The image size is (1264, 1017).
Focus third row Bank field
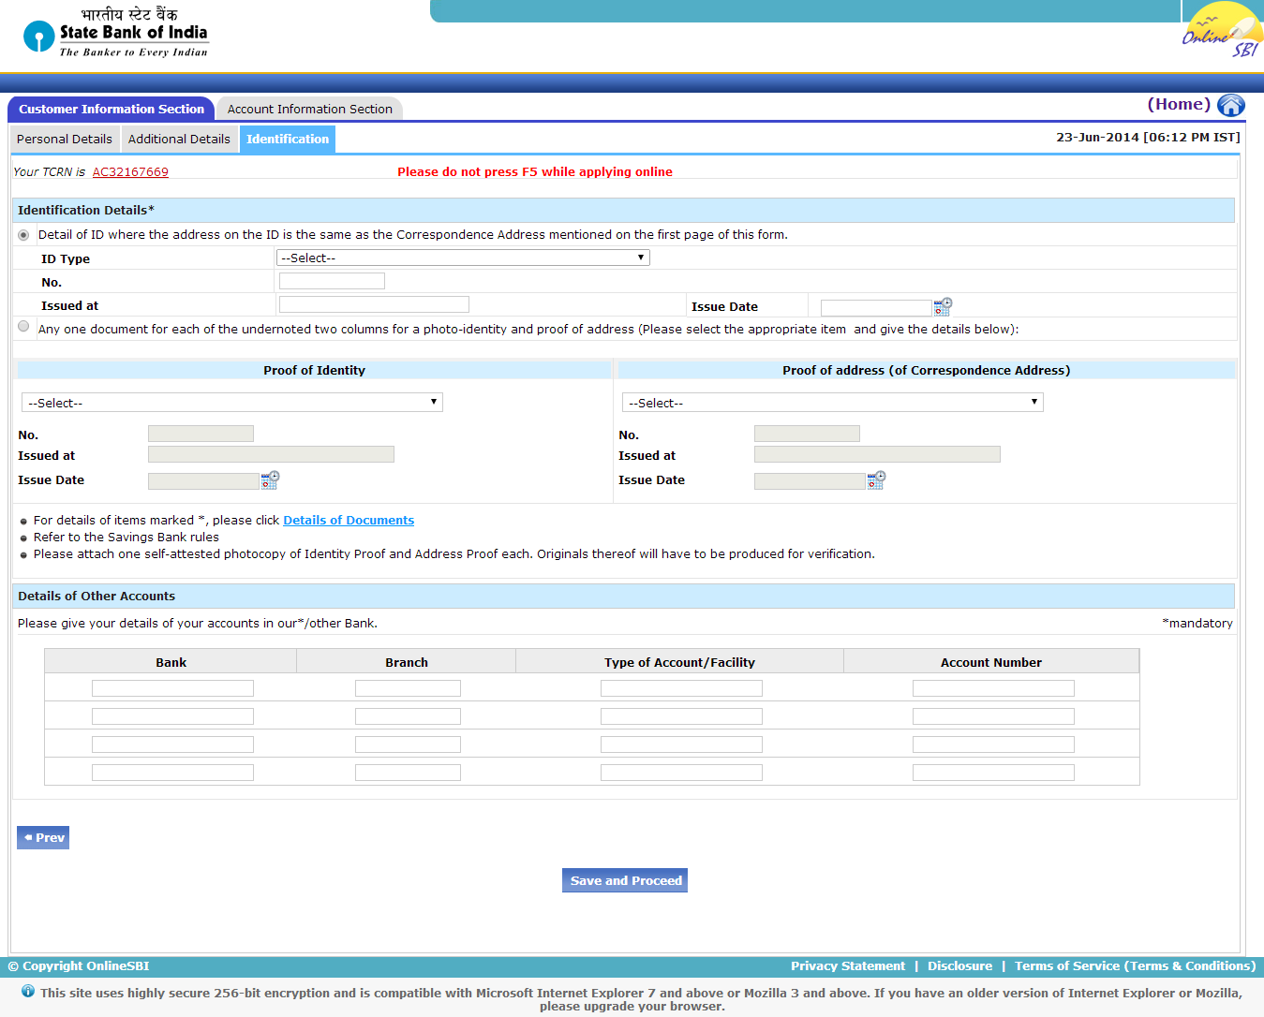click(x=172, y=744)
